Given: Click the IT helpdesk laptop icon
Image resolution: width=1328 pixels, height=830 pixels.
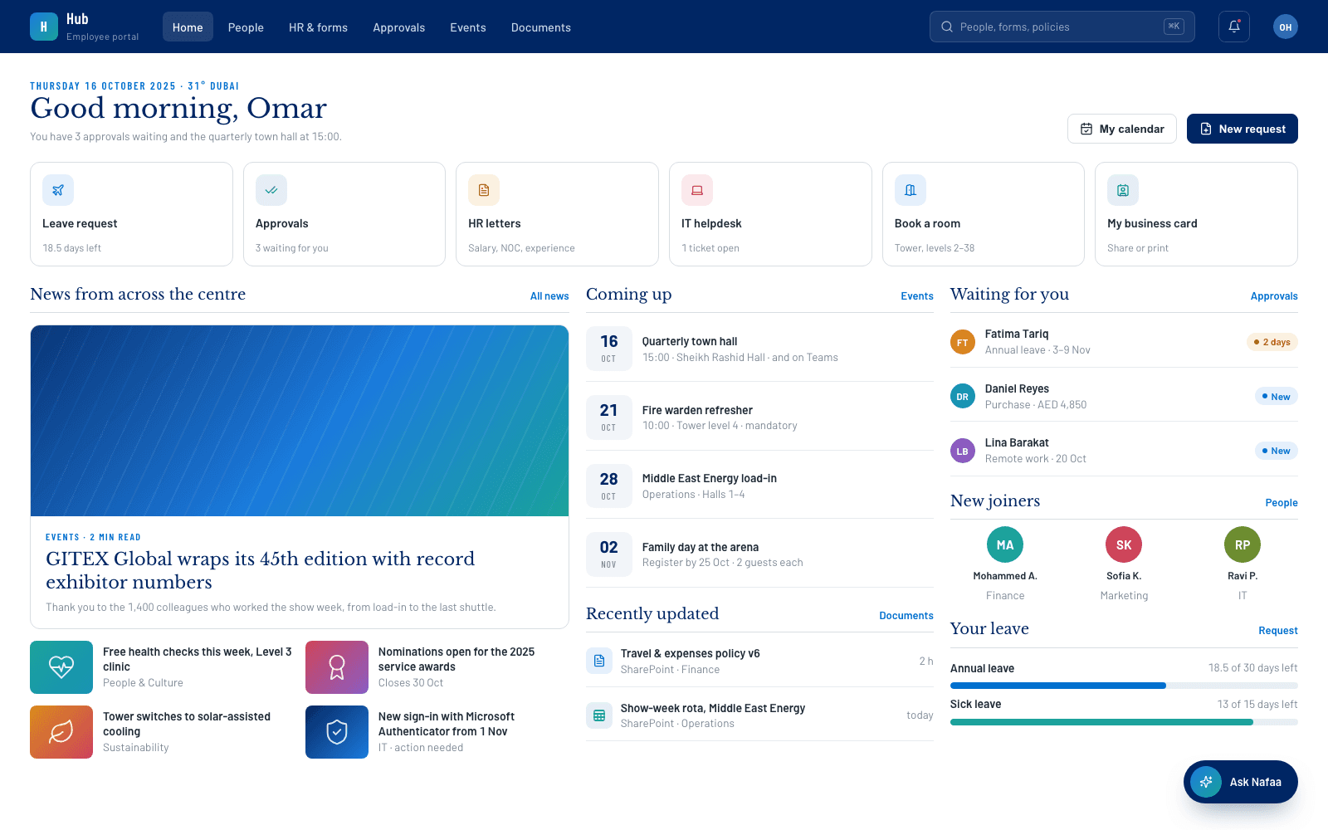Looking at the screenshot, I should tap(697, 190).
